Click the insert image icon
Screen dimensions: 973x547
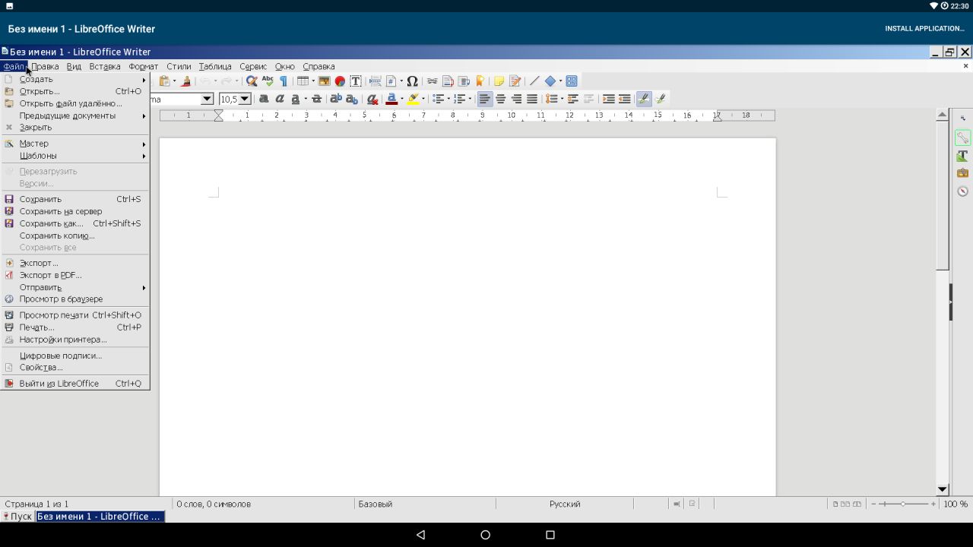pyautogui.click(x=324, y=81)
